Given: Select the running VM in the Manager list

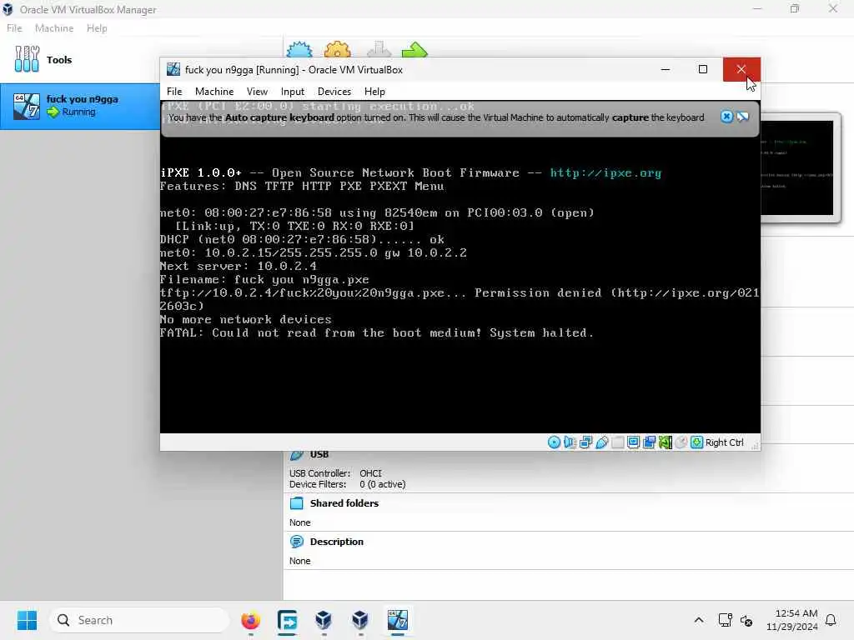Looking at the screenshot, I should tap(80, 106).
